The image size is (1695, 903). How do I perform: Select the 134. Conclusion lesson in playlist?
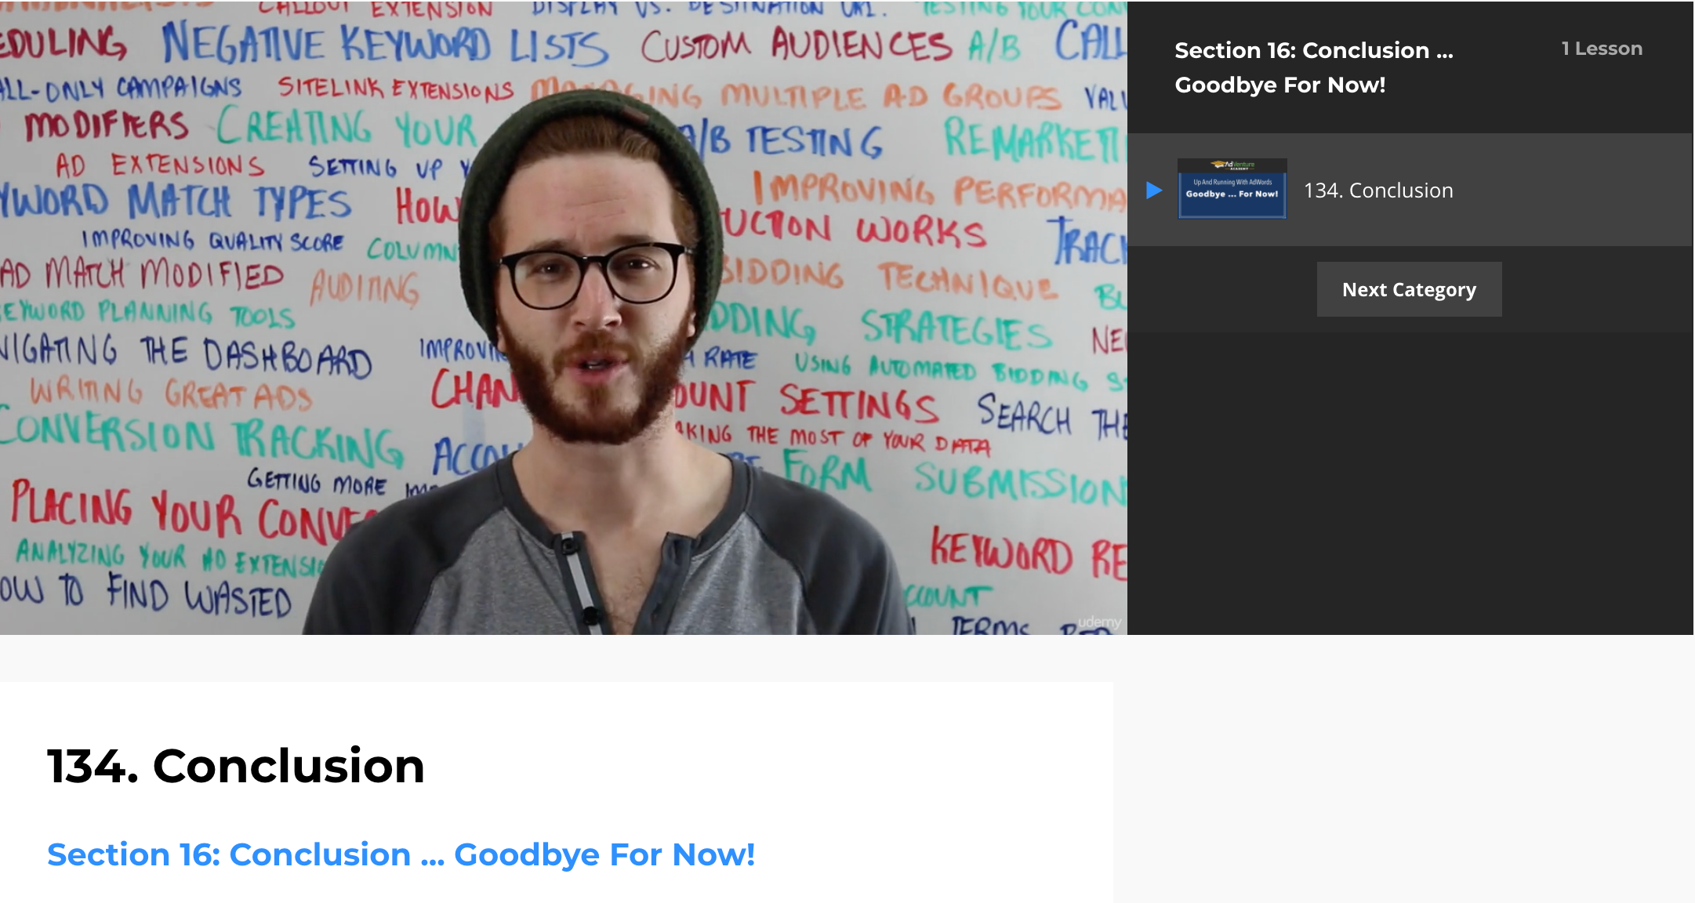(x=1378, y=190)
